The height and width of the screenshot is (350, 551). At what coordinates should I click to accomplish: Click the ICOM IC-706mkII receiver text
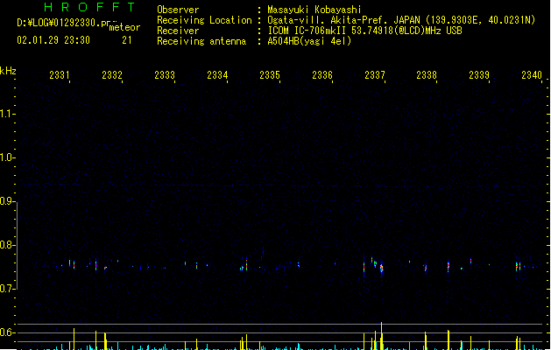pyautogui.click(x=364, y=31)
